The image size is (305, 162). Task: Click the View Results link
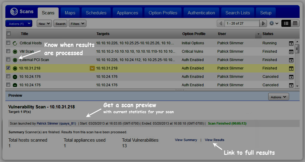[x=214, y=140]
